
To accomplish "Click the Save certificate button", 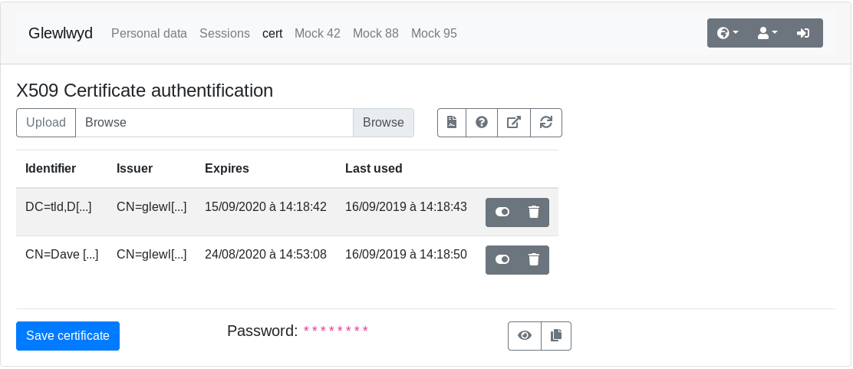I will point(68,336).
